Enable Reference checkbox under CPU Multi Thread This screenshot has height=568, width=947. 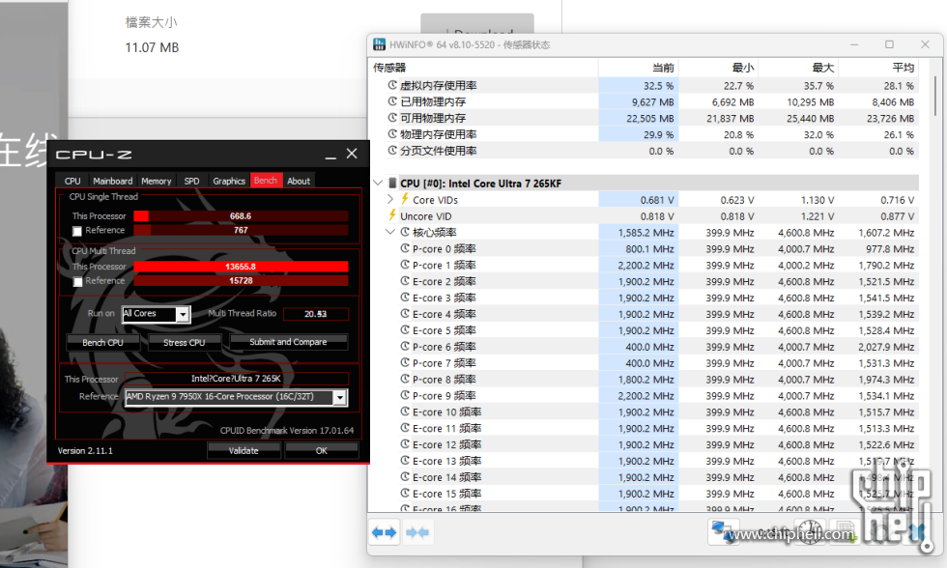tap(77, 282)
